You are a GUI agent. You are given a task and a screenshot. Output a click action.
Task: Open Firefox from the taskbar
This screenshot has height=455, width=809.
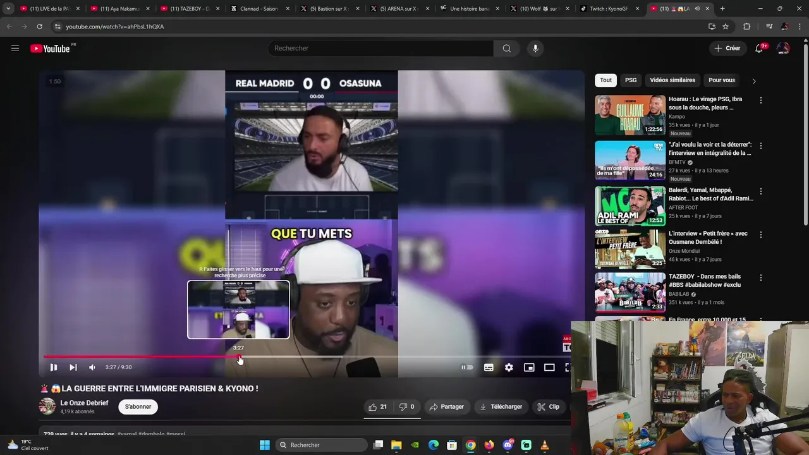(489, 445)
